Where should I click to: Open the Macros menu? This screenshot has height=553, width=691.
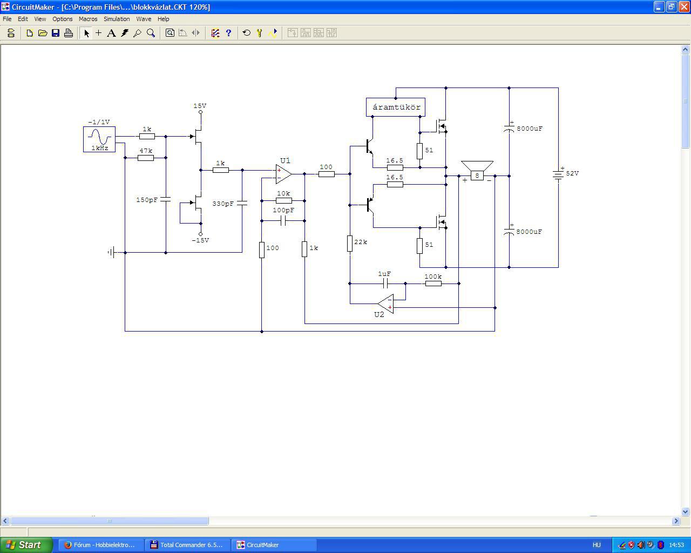click(88, 19)
